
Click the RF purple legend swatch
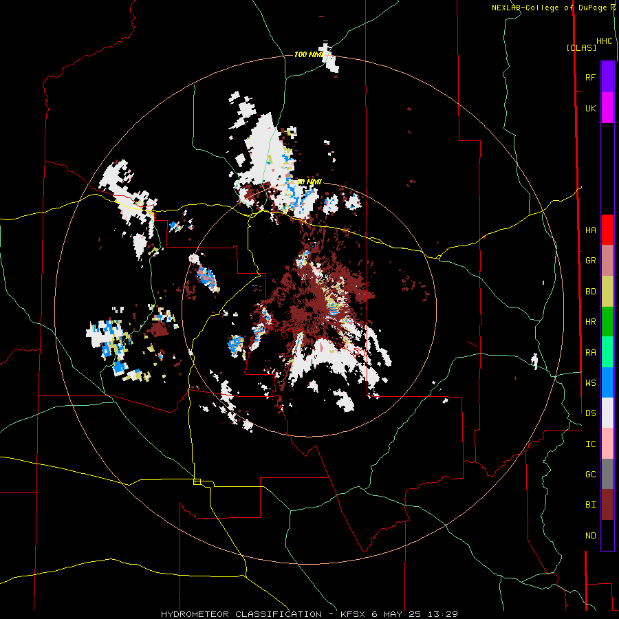607,76
